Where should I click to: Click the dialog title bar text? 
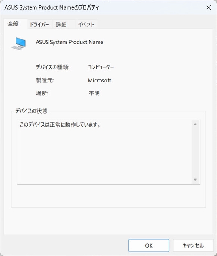pos(52,7)
